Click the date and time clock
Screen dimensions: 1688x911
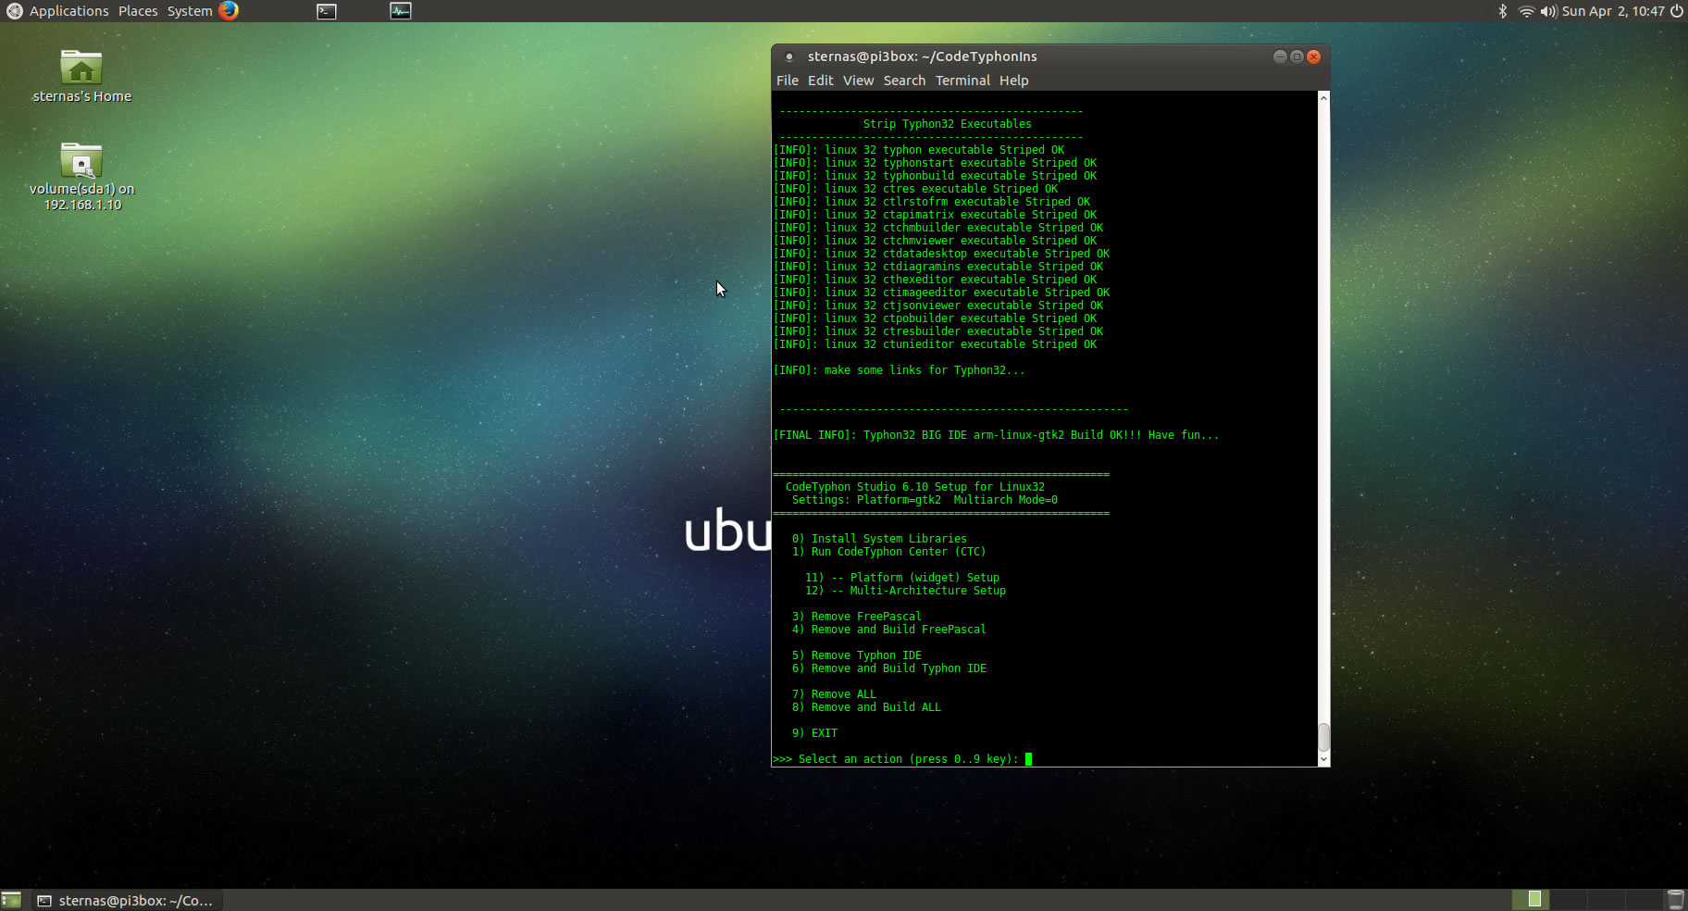[1613, 11]
